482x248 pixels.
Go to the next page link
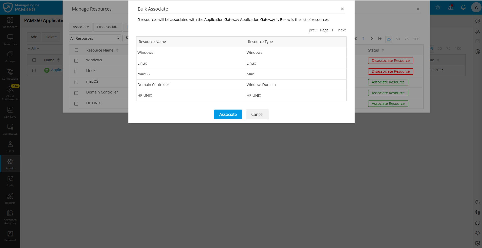pyautogui.click(x=342, y=30)
